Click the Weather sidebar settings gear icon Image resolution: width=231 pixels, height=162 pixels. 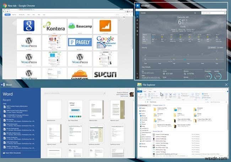137,77
